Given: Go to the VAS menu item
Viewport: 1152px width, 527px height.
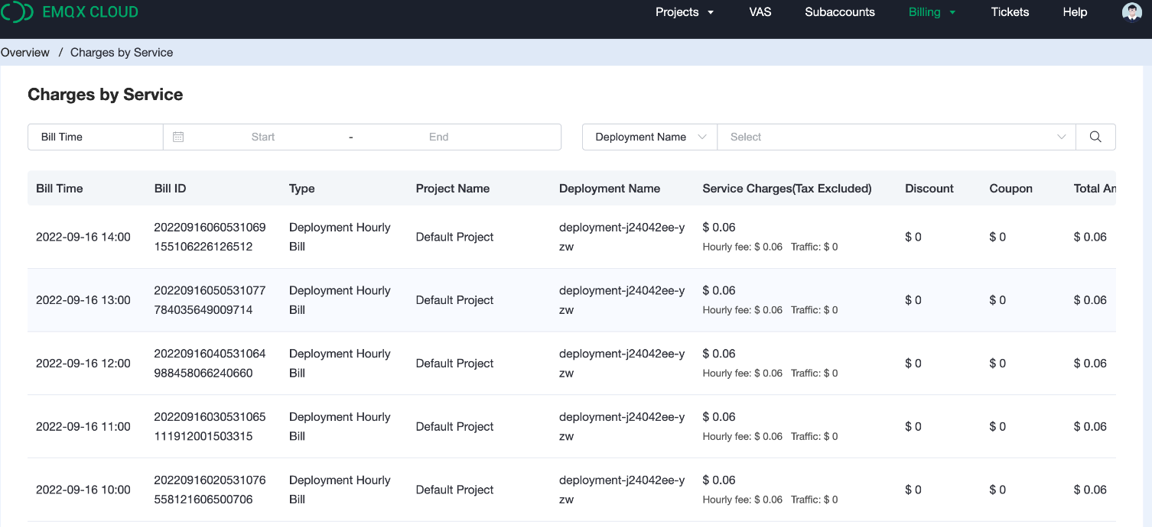Looking at the screenshot, I should (x=760, y=12).
